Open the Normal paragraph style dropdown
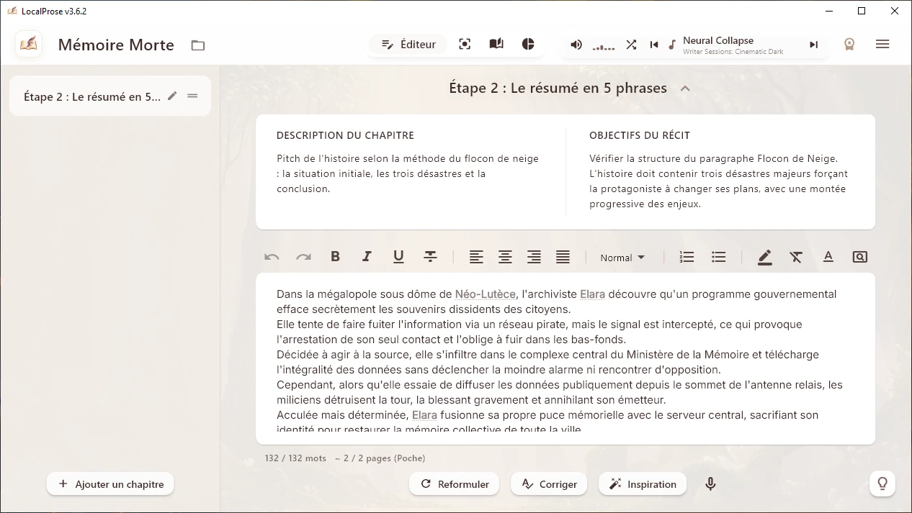This screenshot has width=912, height=513. pyautogui.click(x=622, y=258)
